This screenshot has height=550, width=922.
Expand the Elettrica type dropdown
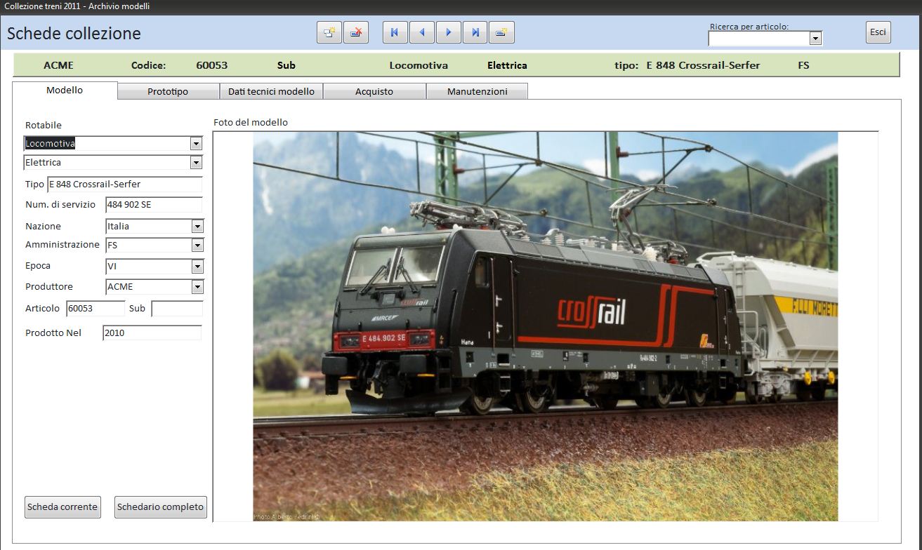pyautogui.click(x=196, y=163)
